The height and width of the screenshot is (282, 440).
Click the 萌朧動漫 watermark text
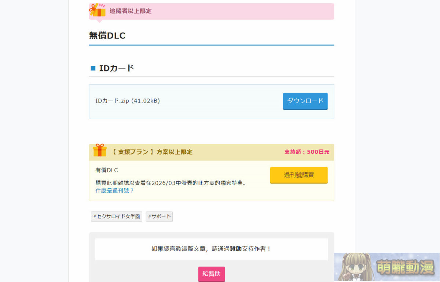click(405, 268)
